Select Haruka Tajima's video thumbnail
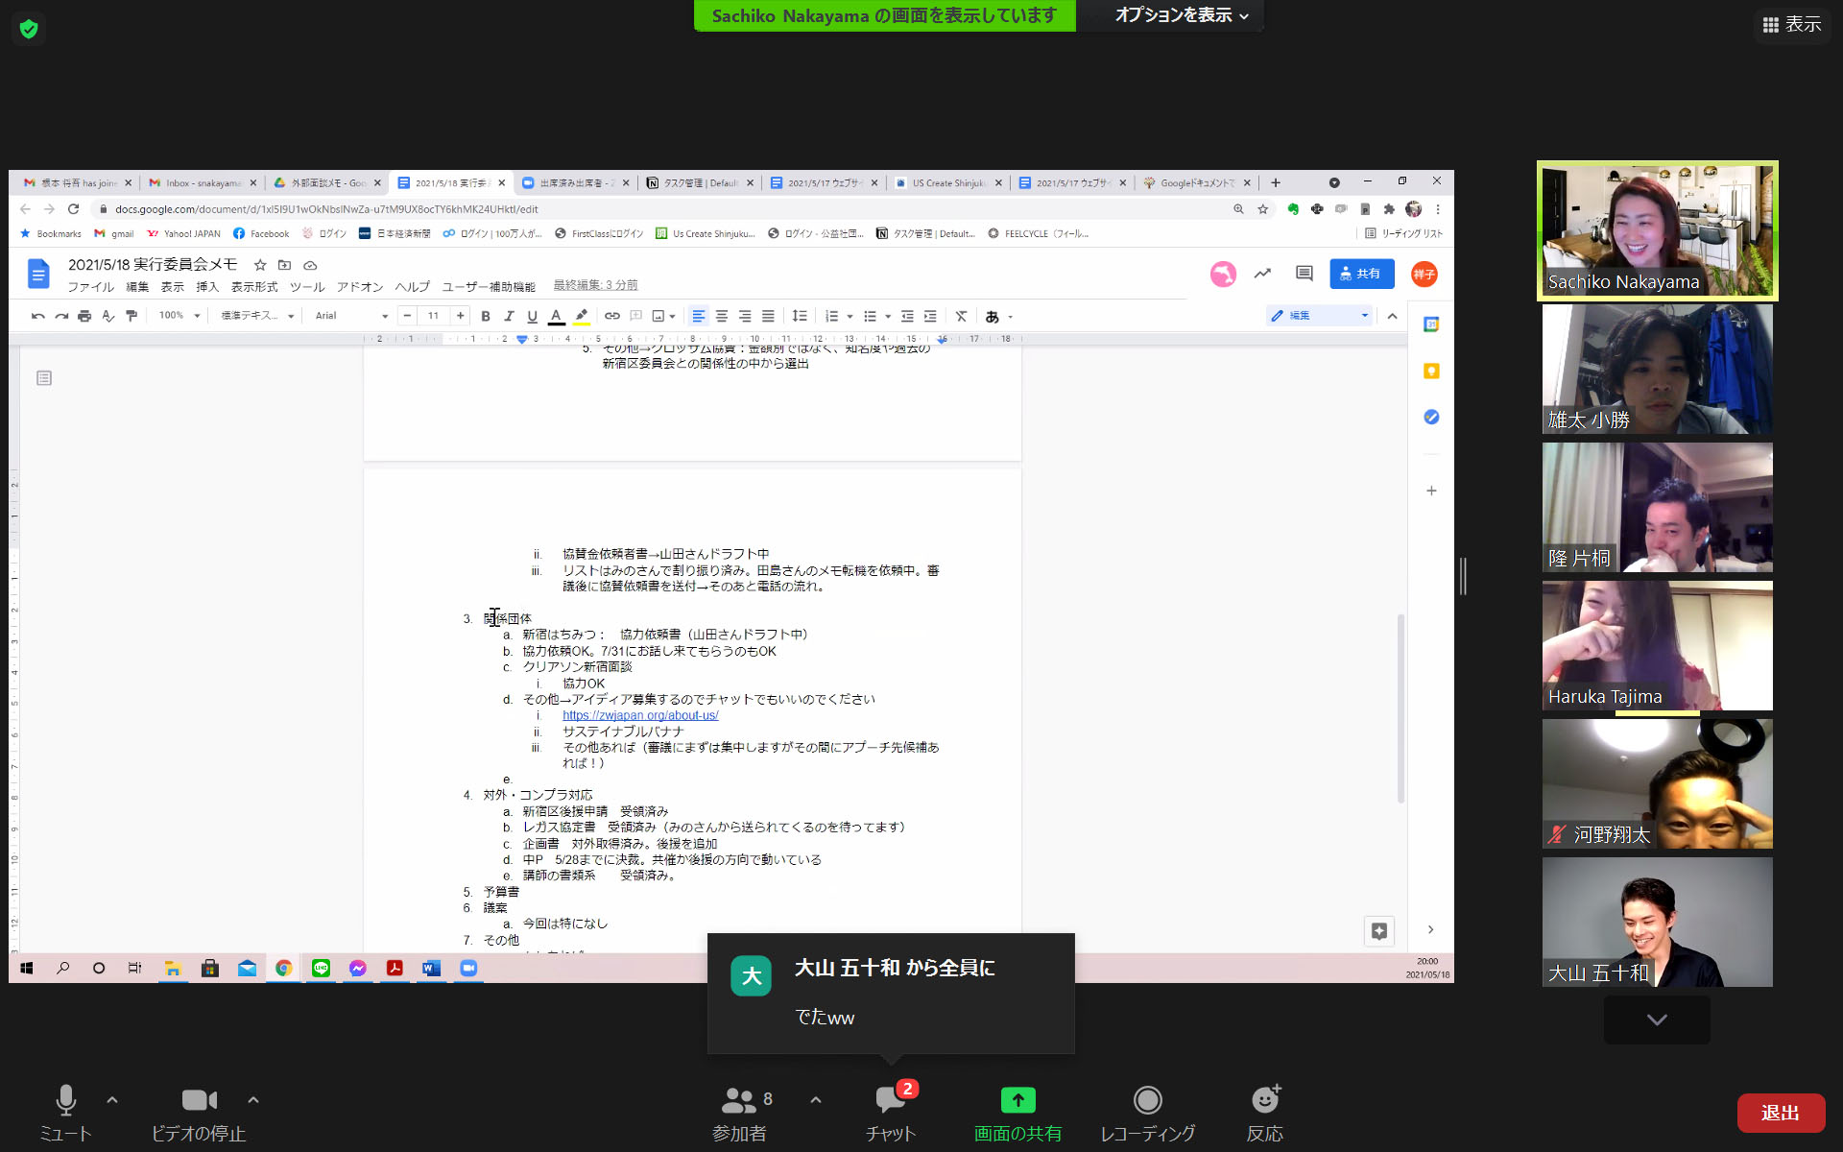 pyautogui.click(x=1657, y=645)
